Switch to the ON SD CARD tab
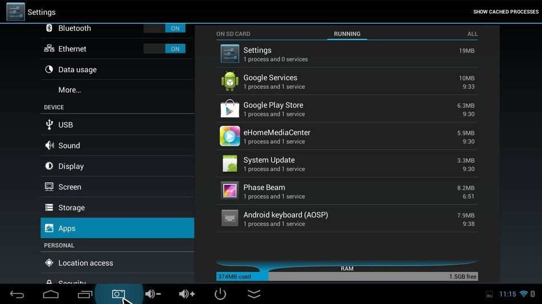Viewport: 542px width, 304px height. coord(233,34)
